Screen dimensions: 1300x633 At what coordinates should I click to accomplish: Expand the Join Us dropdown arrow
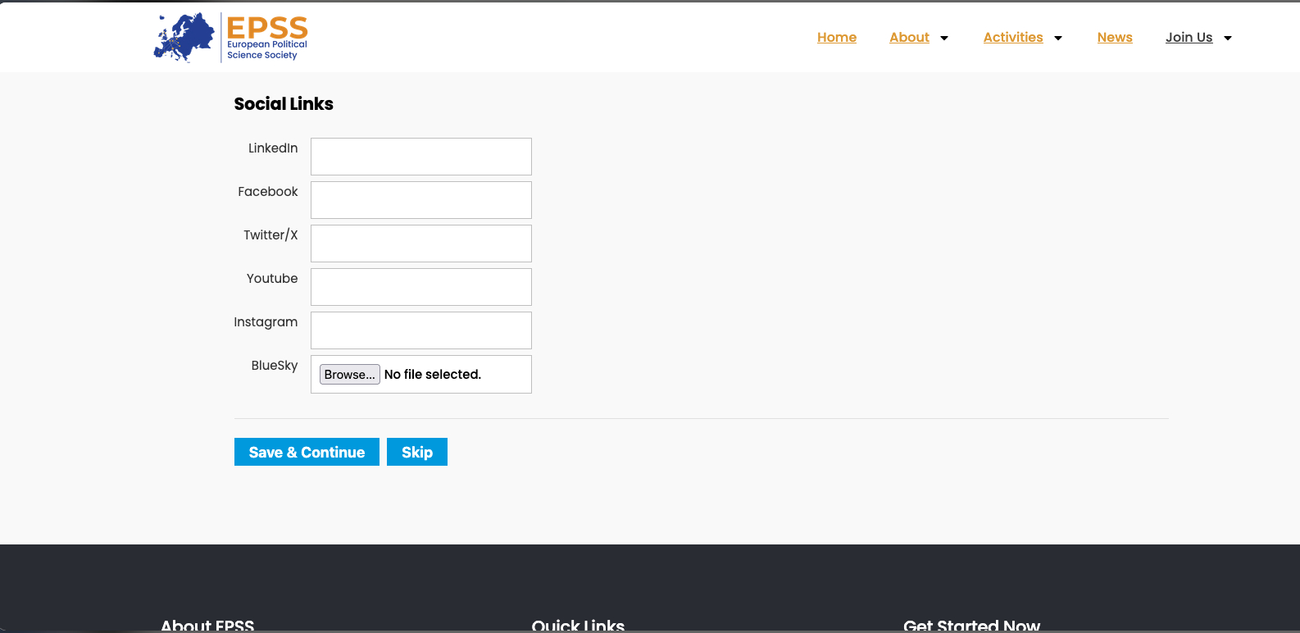pos(1228,39)
